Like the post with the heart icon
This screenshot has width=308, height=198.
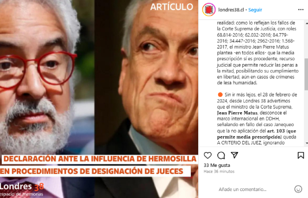[208, 155]
